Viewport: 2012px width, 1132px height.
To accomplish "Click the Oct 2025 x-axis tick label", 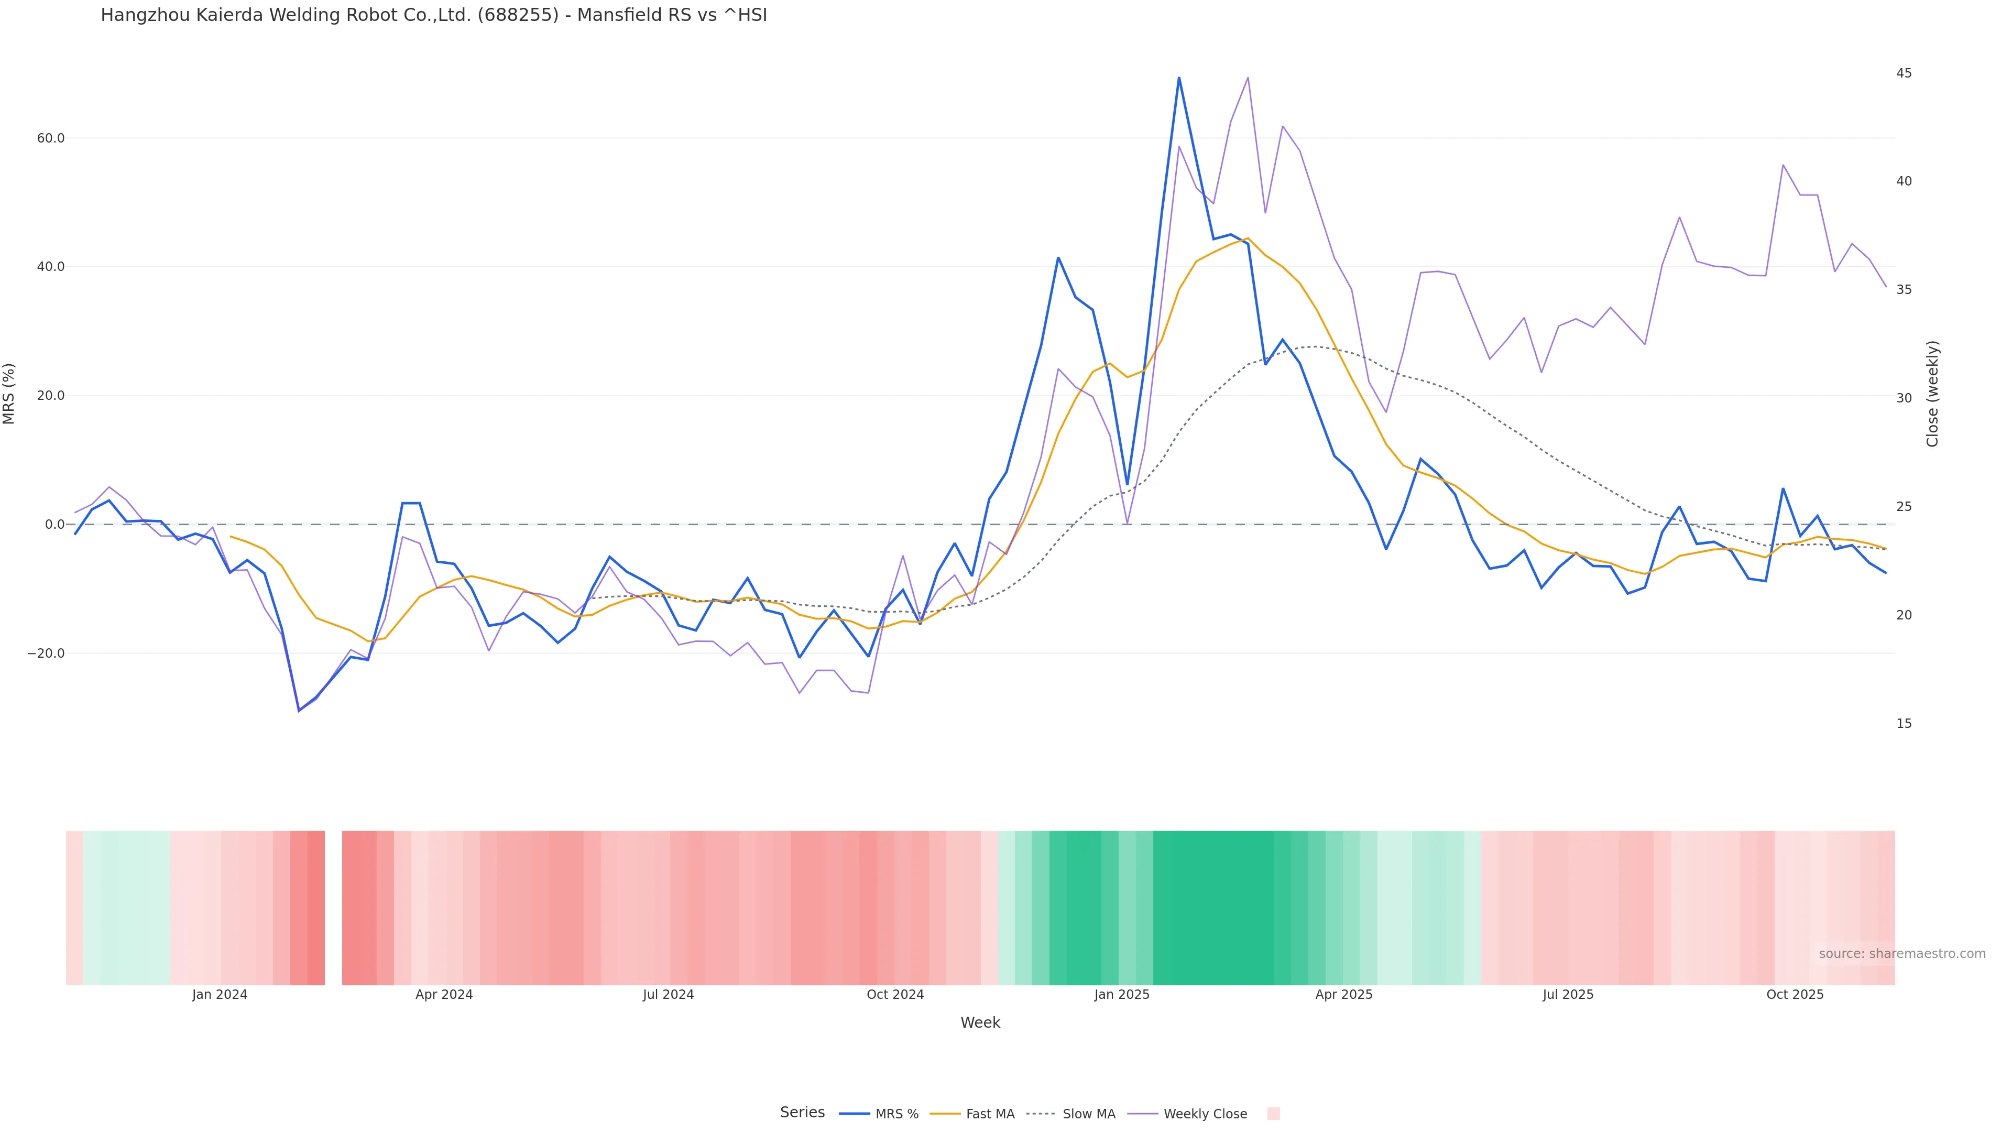I will (1795, 995).
